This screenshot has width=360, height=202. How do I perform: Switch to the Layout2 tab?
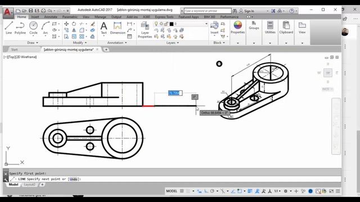(30, 185)
